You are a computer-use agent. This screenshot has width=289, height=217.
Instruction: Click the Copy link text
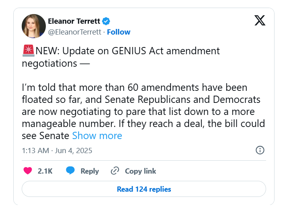140,171
